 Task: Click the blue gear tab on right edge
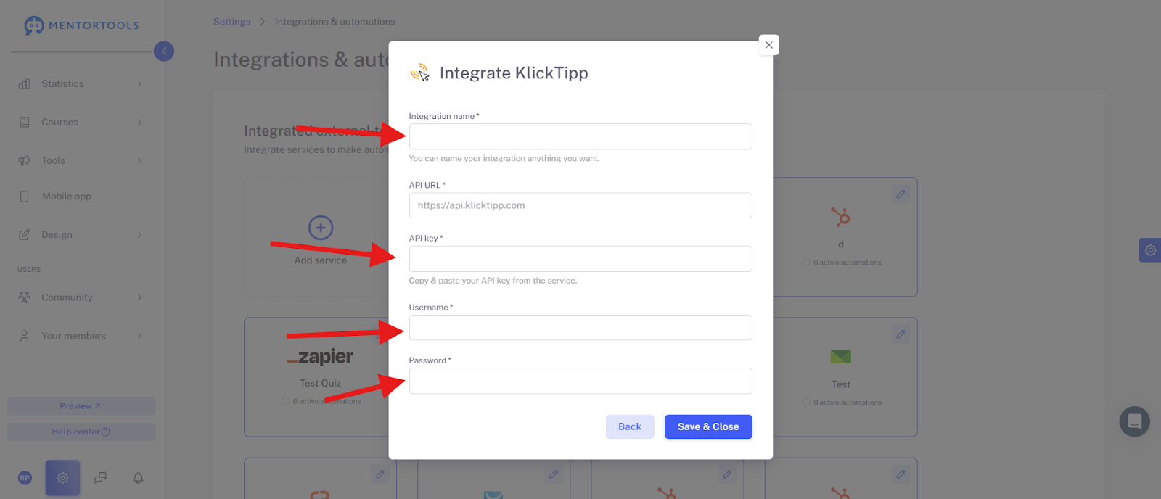point(1150,250)
